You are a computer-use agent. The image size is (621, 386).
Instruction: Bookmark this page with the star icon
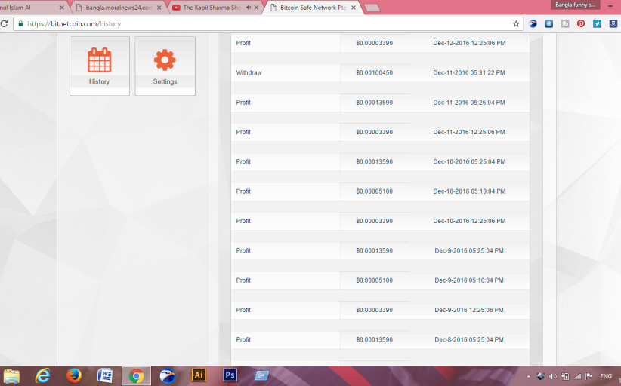tap(516, 23)
